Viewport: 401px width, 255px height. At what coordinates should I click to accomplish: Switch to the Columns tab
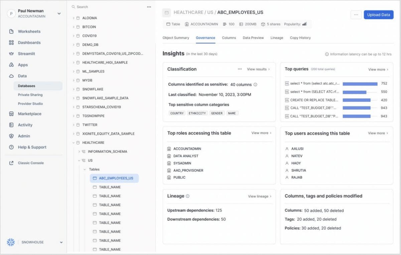click(x=229, y=38)
